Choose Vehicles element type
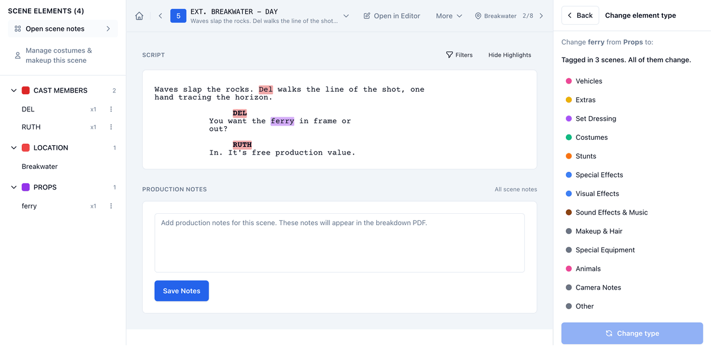This screenshot has height=356, width=711. pyautogui.click(x=589, y=81)
